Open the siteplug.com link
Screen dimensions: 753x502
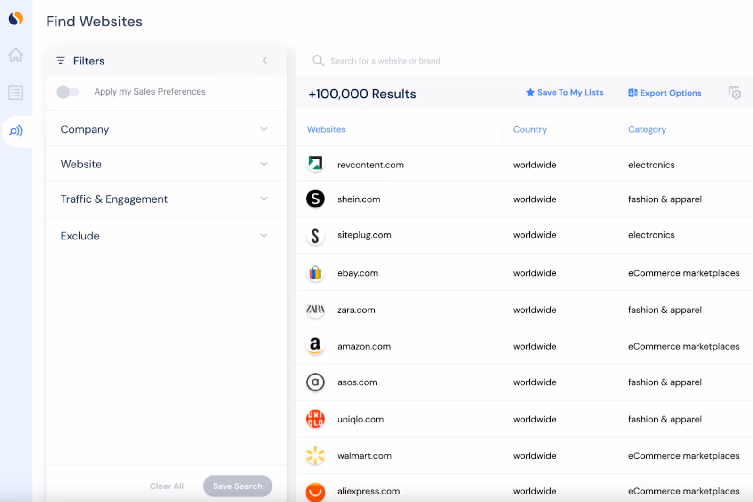point(364,235)
